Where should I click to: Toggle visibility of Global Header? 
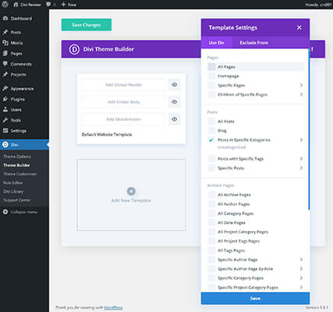(175, 84)
